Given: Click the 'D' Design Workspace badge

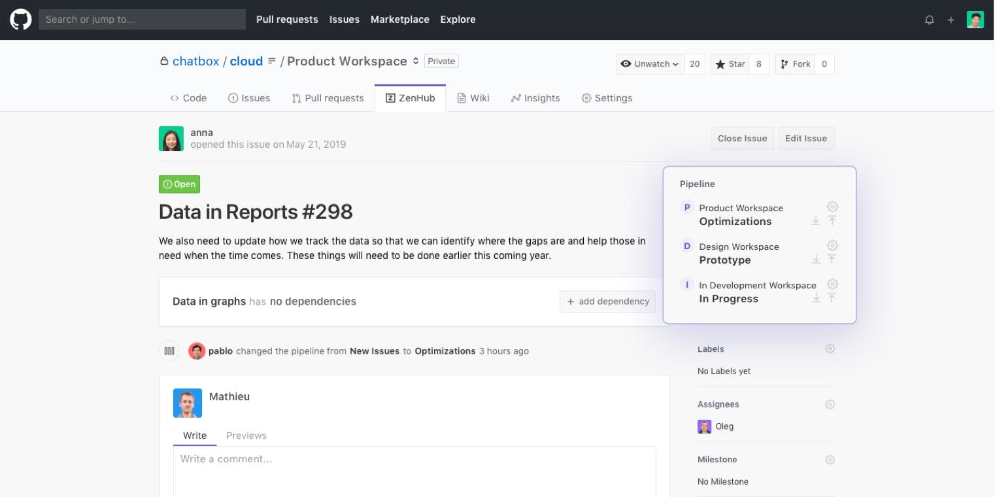Looking at the screenshot, I should 687,246.
